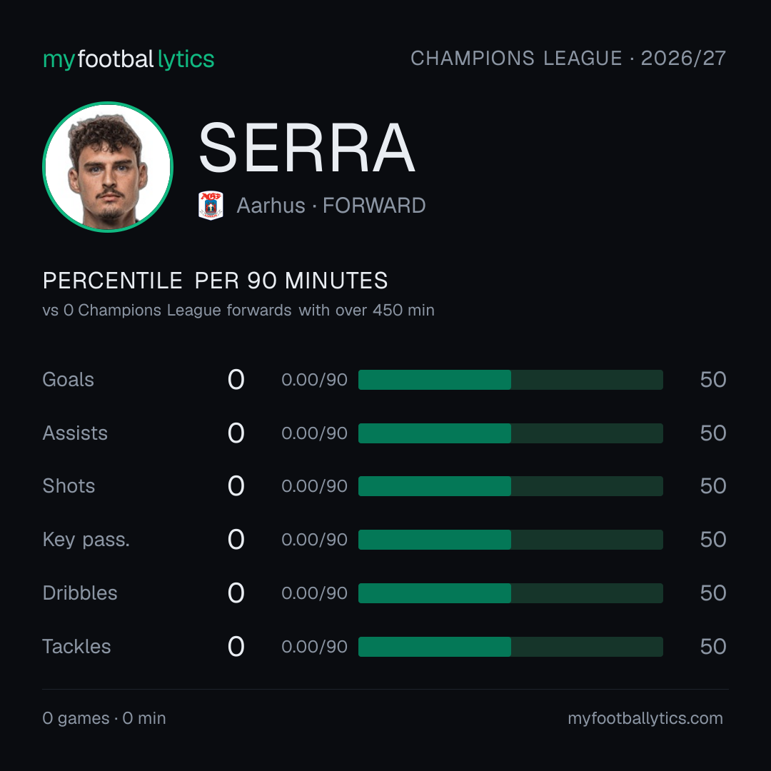Click the Dribbles stat label
This screenshot has height=771, width=771.
point(80,593)
